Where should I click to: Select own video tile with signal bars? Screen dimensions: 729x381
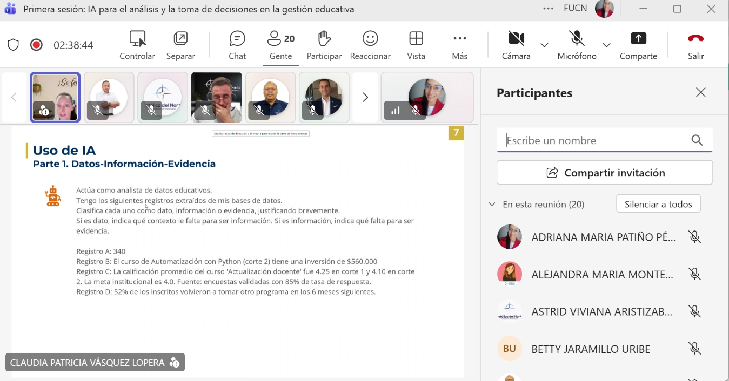point(427,97)
